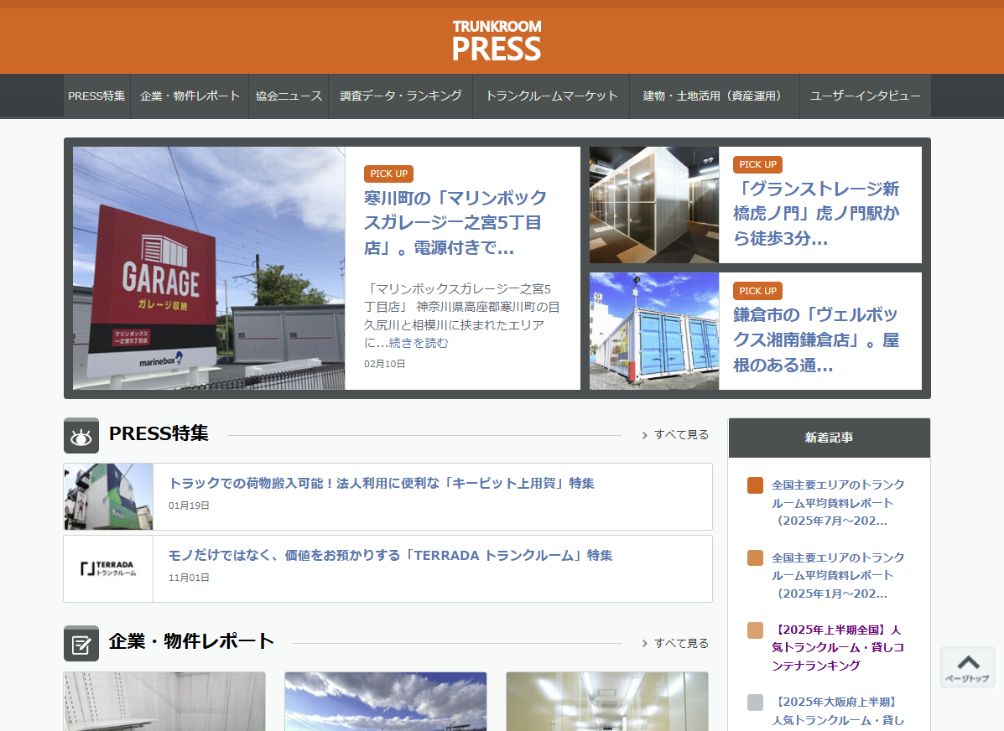
Task: Go to トランクルームマーケット in the navigation bar
Action: coord(551,96)
